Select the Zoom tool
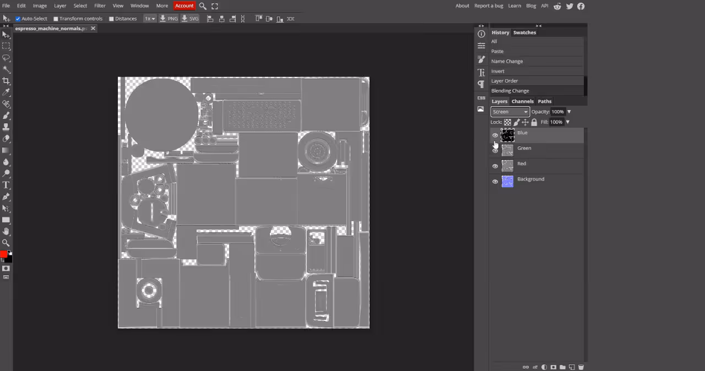Image resolution: width=705 pixels, height=371 pixels. pyautogui.click(x=7, y=242)
